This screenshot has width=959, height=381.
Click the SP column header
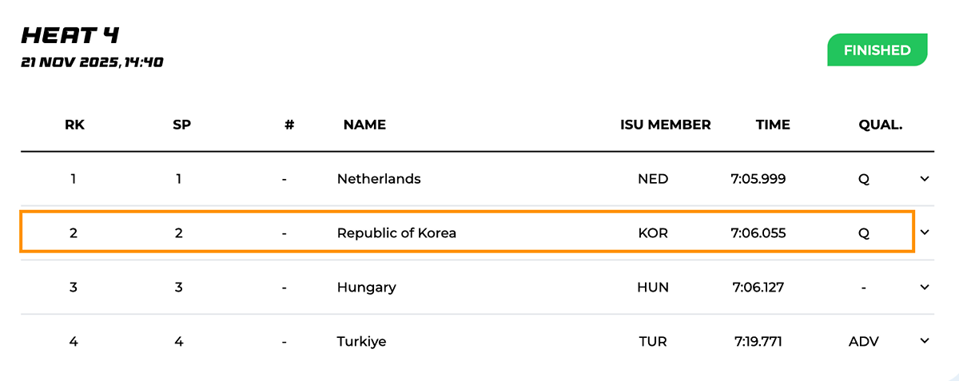click(181, 125)
